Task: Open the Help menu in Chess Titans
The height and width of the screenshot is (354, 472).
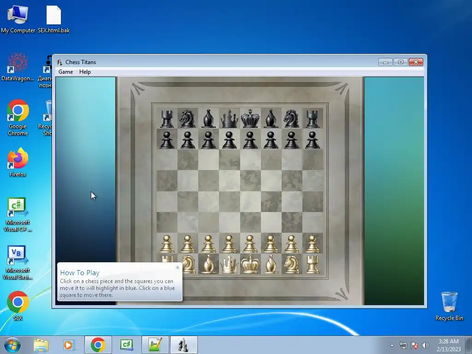Action: pos(85,72)
